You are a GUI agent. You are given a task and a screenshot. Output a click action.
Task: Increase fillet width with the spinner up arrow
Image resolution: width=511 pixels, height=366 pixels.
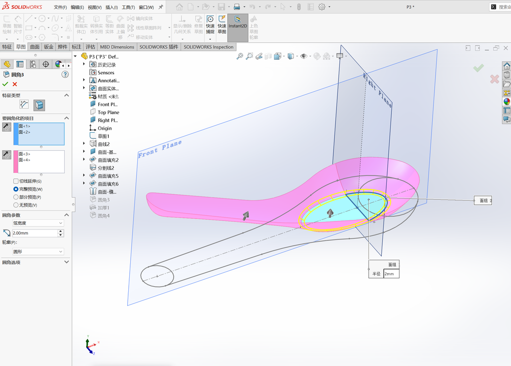(x=60, y=231)
